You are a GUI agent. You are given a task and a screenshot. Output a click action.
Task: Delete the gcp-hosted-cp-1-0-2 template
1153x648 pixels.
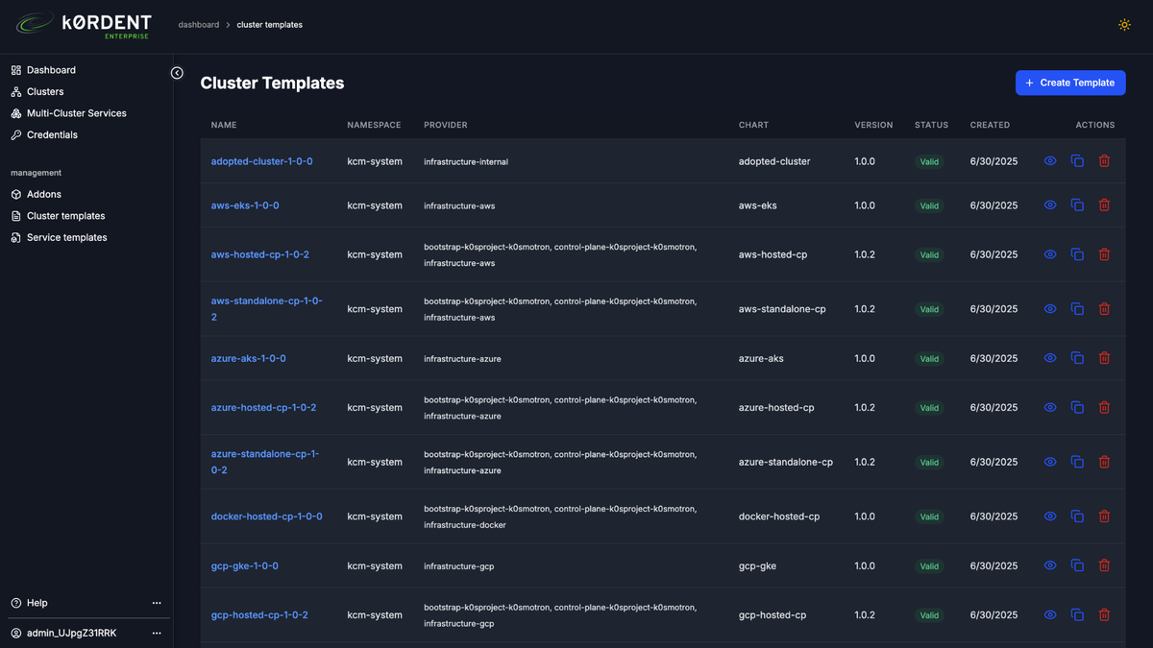(1104, 614)
